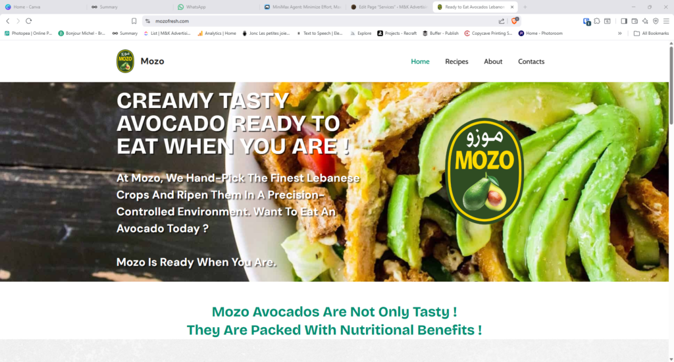674x362 pixels.
Task: Open the Brave VPN shield icon
Action: pyautogui.click(x=656, y=20)
